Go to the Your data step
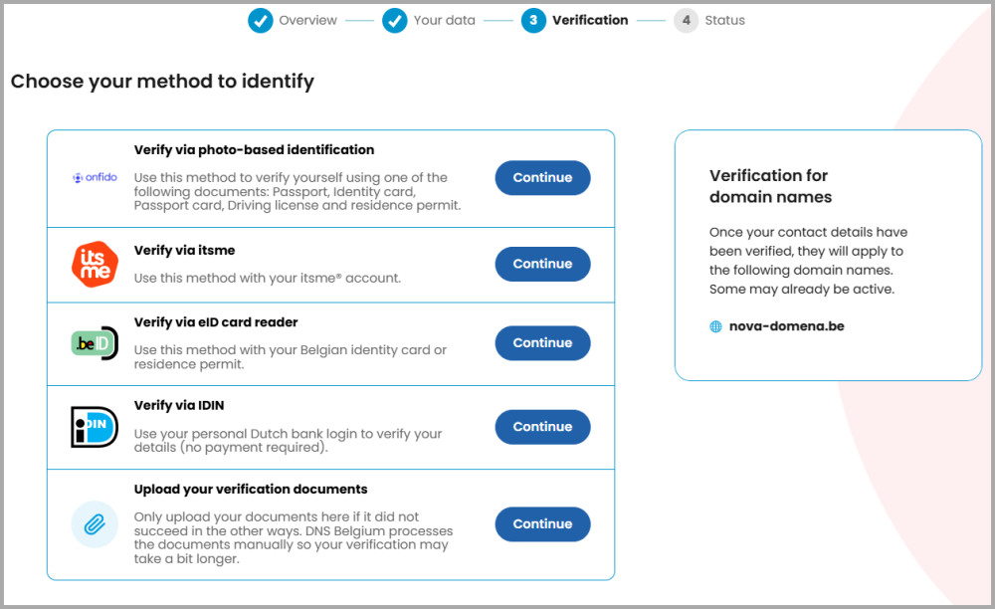Viewport: 995px width, 609px height. pos(444,20)
